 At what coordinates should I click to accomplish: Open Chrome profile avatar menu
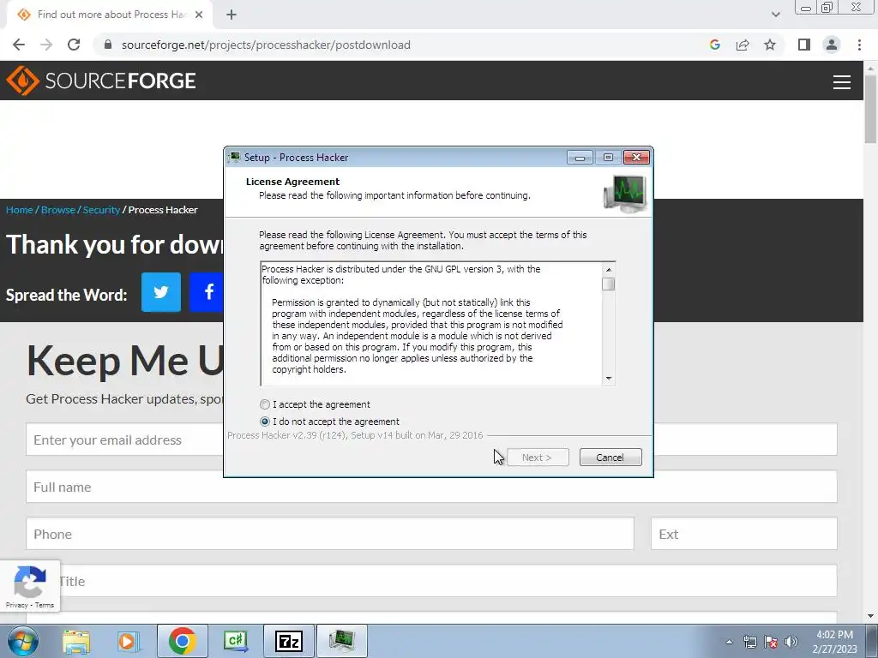tap(832, 45)
